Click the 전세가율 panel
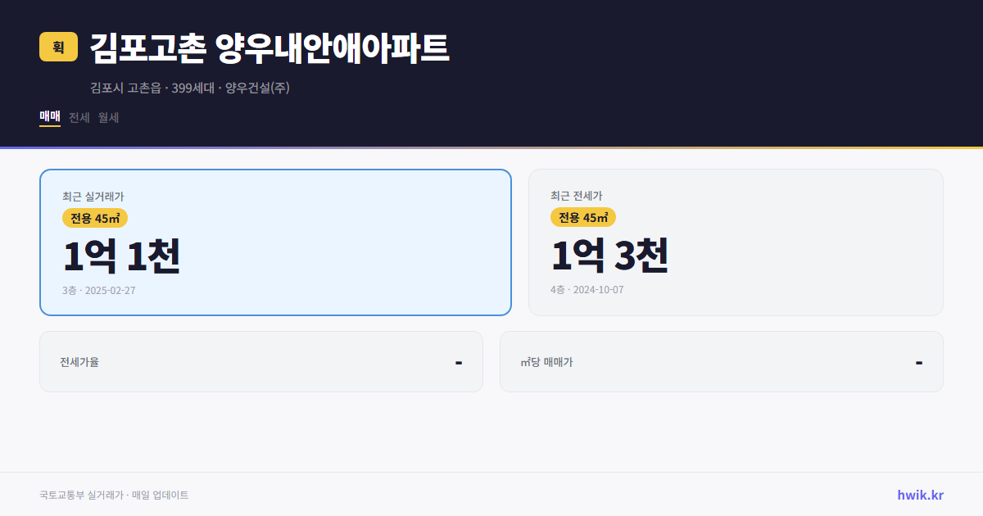983x516 pixels. tap(261, 361)
